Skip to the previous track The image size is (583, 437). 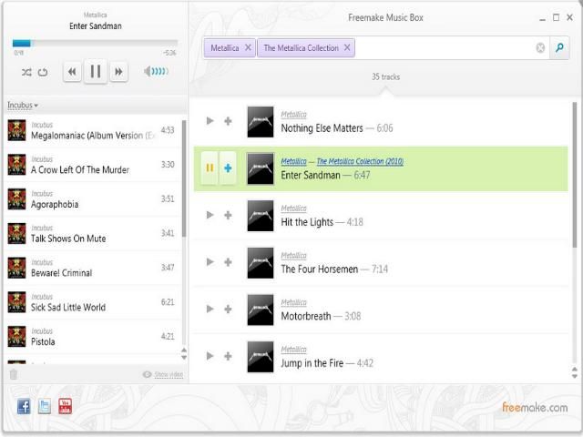[72, 71]
